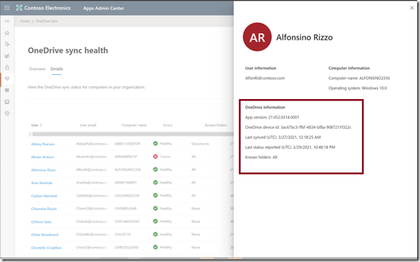Viewport: 420px width, 262px height.
Task: Switch to the Overview tab
Action: coord(37,69)
